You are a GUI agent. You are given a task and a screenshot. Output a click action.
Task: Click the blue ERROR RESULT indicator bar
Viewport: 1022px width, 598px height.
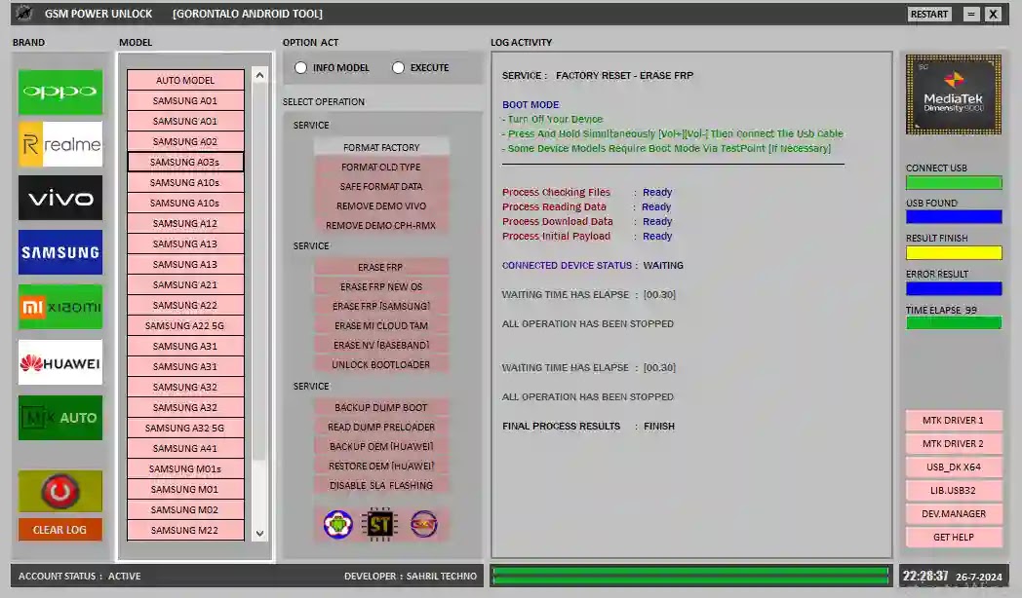954,288
